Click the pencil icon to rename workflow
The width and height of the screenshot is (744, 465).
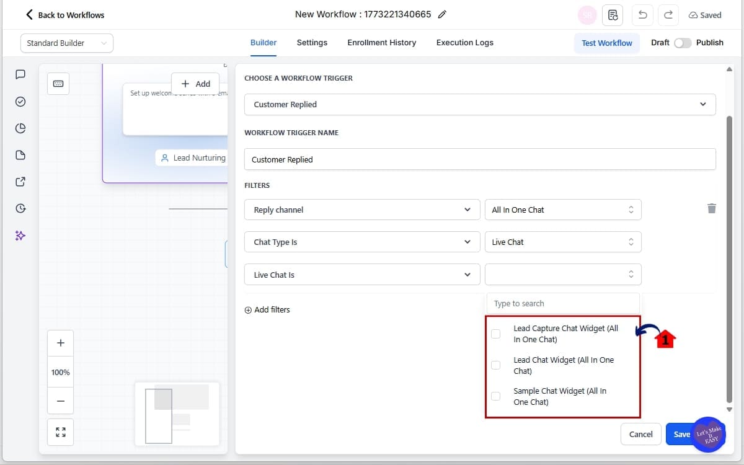(442, 15)
